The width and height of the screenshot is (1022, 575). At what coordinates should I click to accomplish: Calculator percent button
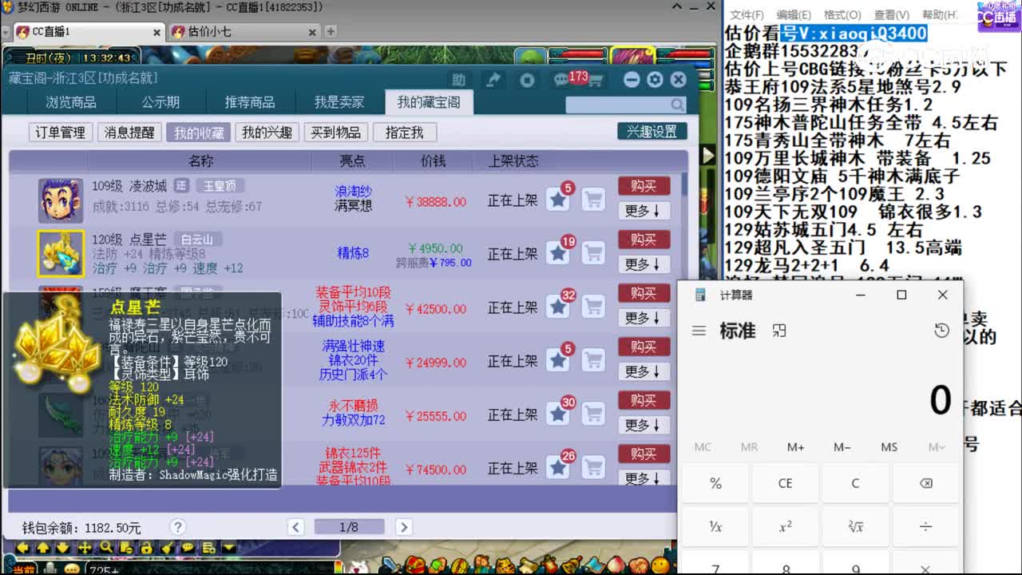point(715,483)
